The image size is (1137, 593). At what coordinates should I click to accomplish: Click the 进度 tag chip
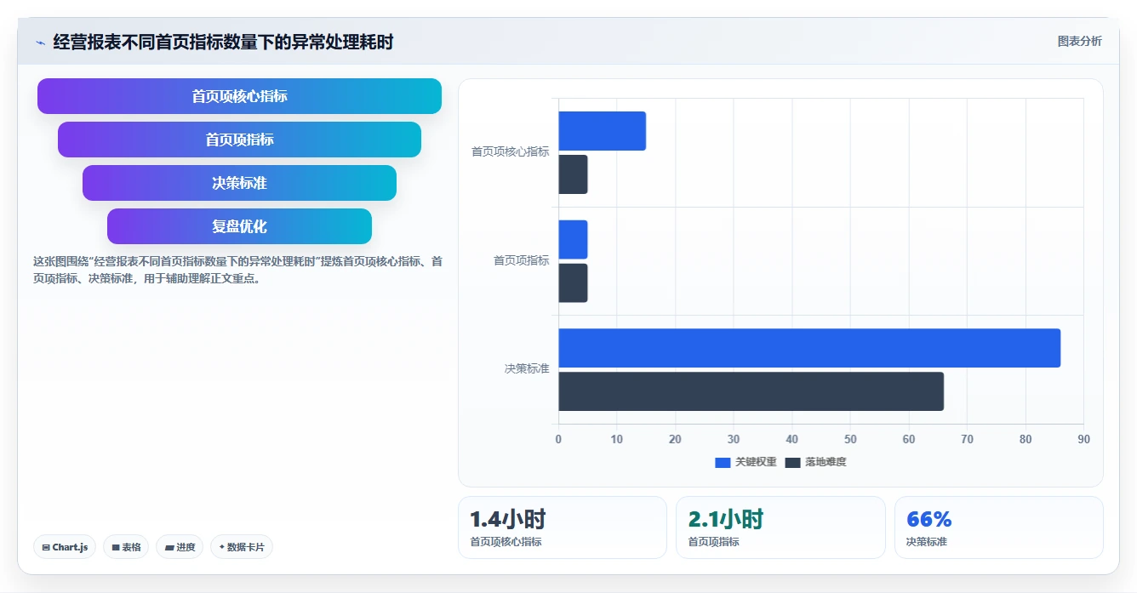pyautogui.click(x=180, y=547)
